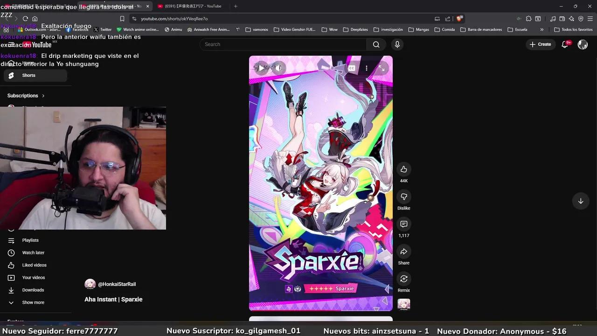The width and height of the screenshot is (597, 336).
Task: Go to browser home page
Action: point(35,19)
